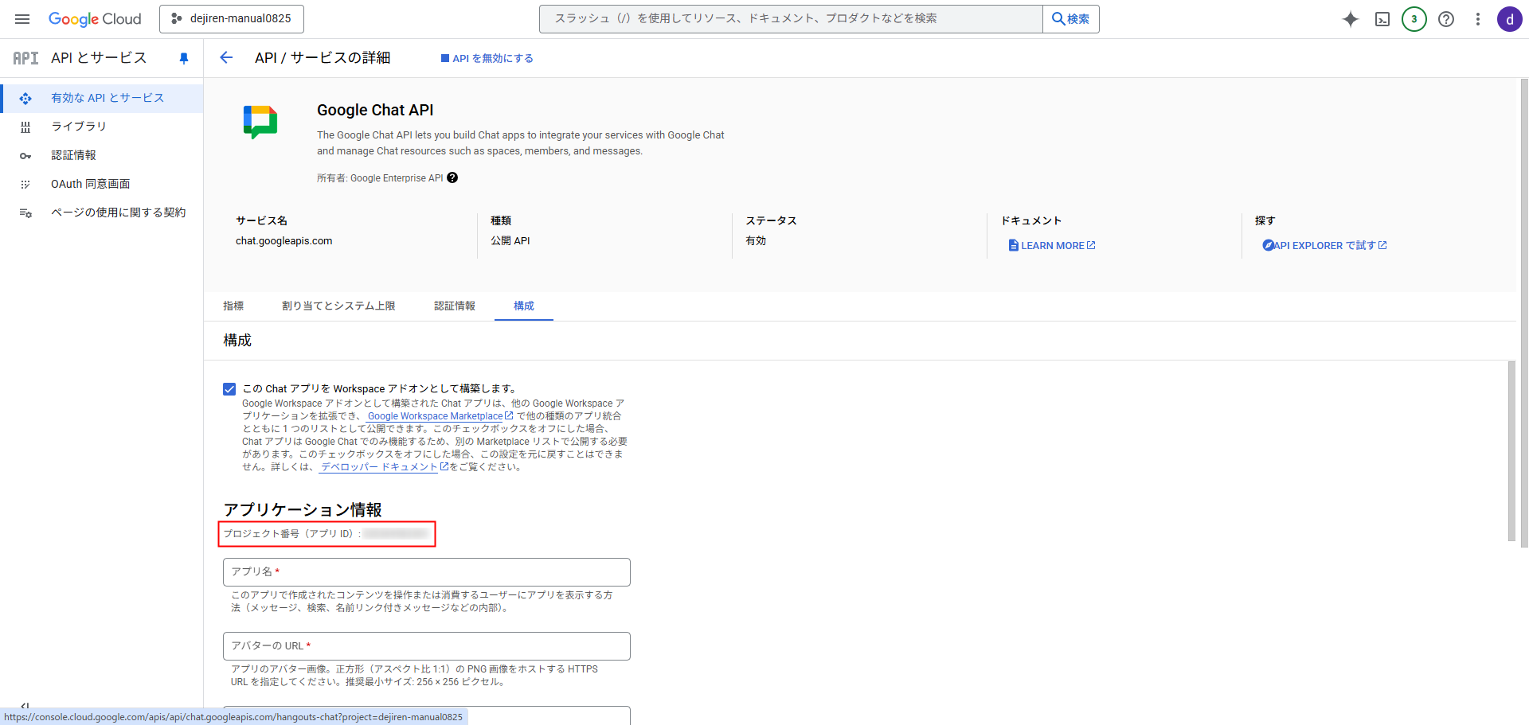The image size is (1529, 725).
Task: Open the user account avatar menu
Action: point(1509,19)
